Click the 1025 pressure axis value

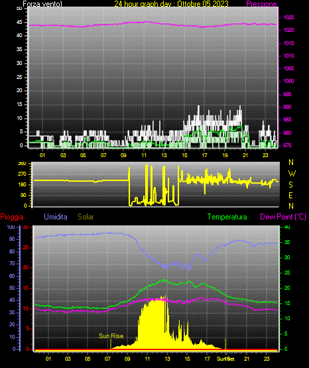[x=288, y=17]
